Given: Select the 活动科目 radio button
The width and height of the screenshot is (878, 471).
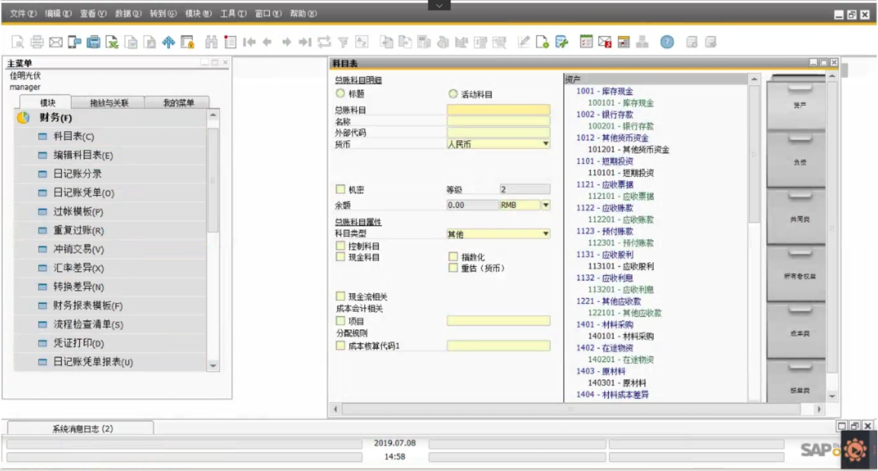Looking at the screenshot, I should coord(453,94).
